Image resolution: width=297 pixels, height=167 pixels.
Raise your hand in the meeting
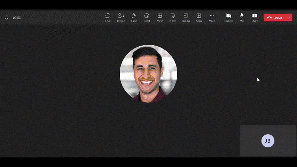134,18
